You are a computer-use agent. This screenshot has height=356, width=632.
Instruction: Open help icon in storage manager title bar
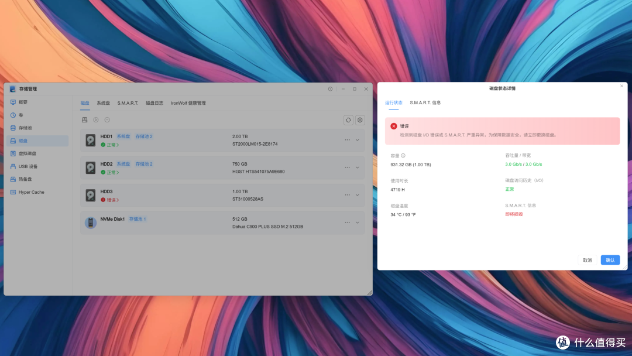[x=330, y=88]
